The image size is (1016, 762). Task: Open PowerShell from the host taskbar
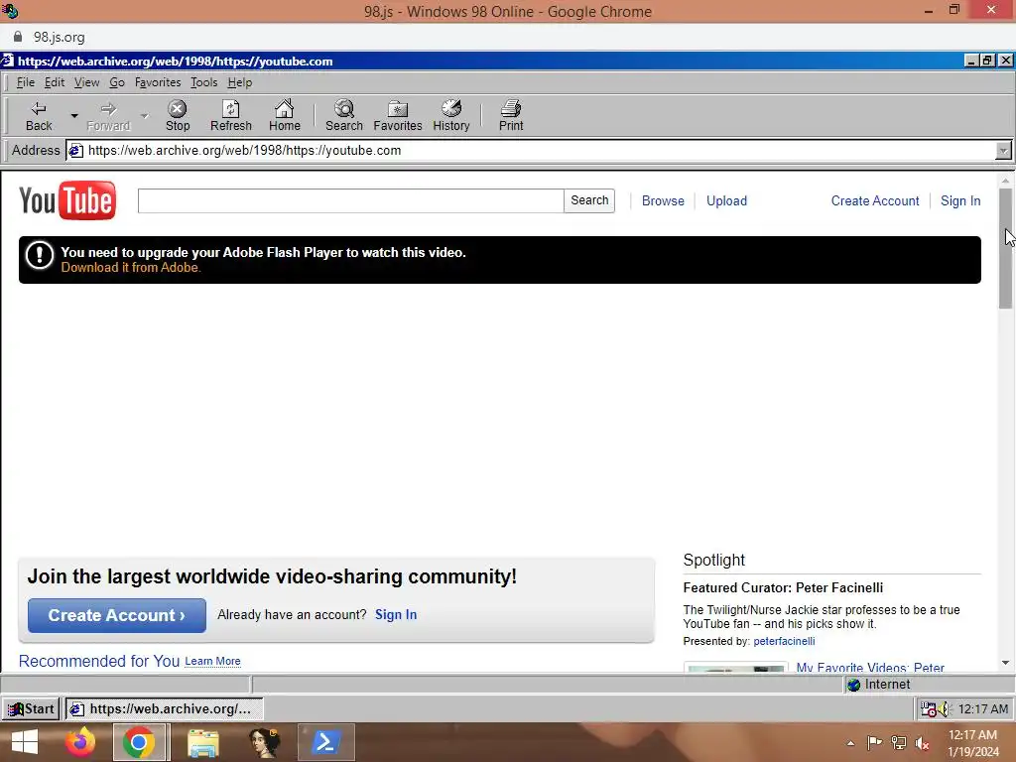(x=325, y=742)
